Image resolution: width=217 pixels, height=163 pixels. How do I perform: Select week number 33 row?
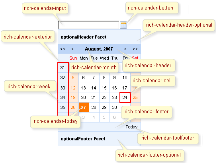pos(63,88)
